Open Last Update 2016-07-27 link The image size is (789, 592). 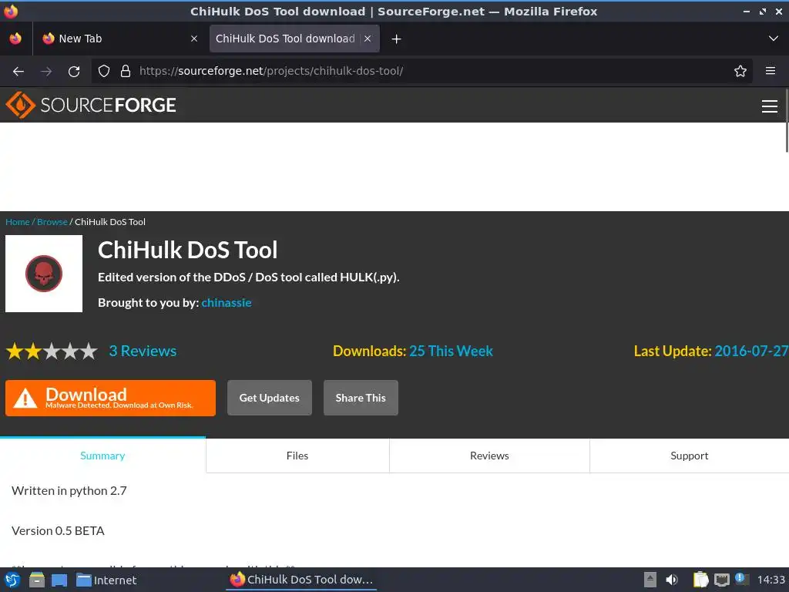[751, 351]
